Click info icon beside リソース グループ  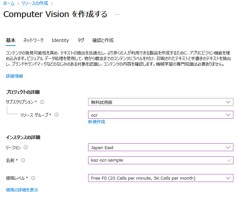57,115
